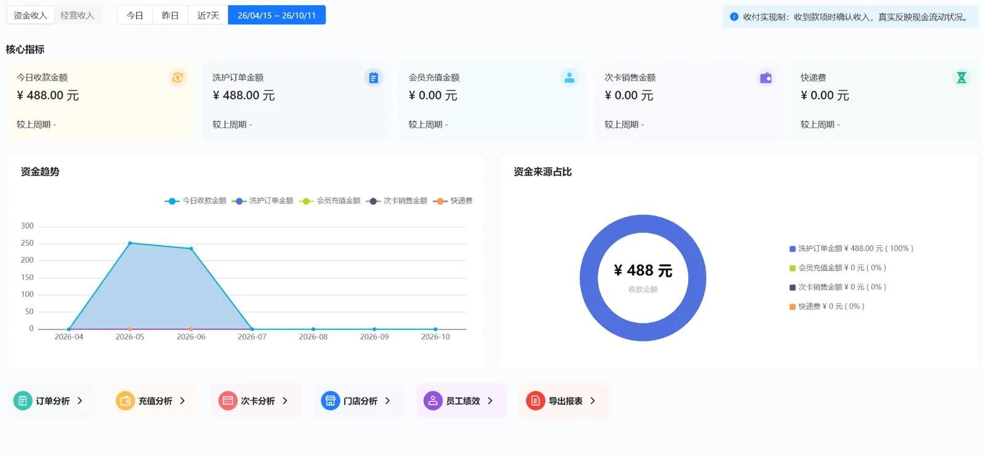983x456 pixels.
Task: Open the 门店分析 report link
Action: coord(359,401)
